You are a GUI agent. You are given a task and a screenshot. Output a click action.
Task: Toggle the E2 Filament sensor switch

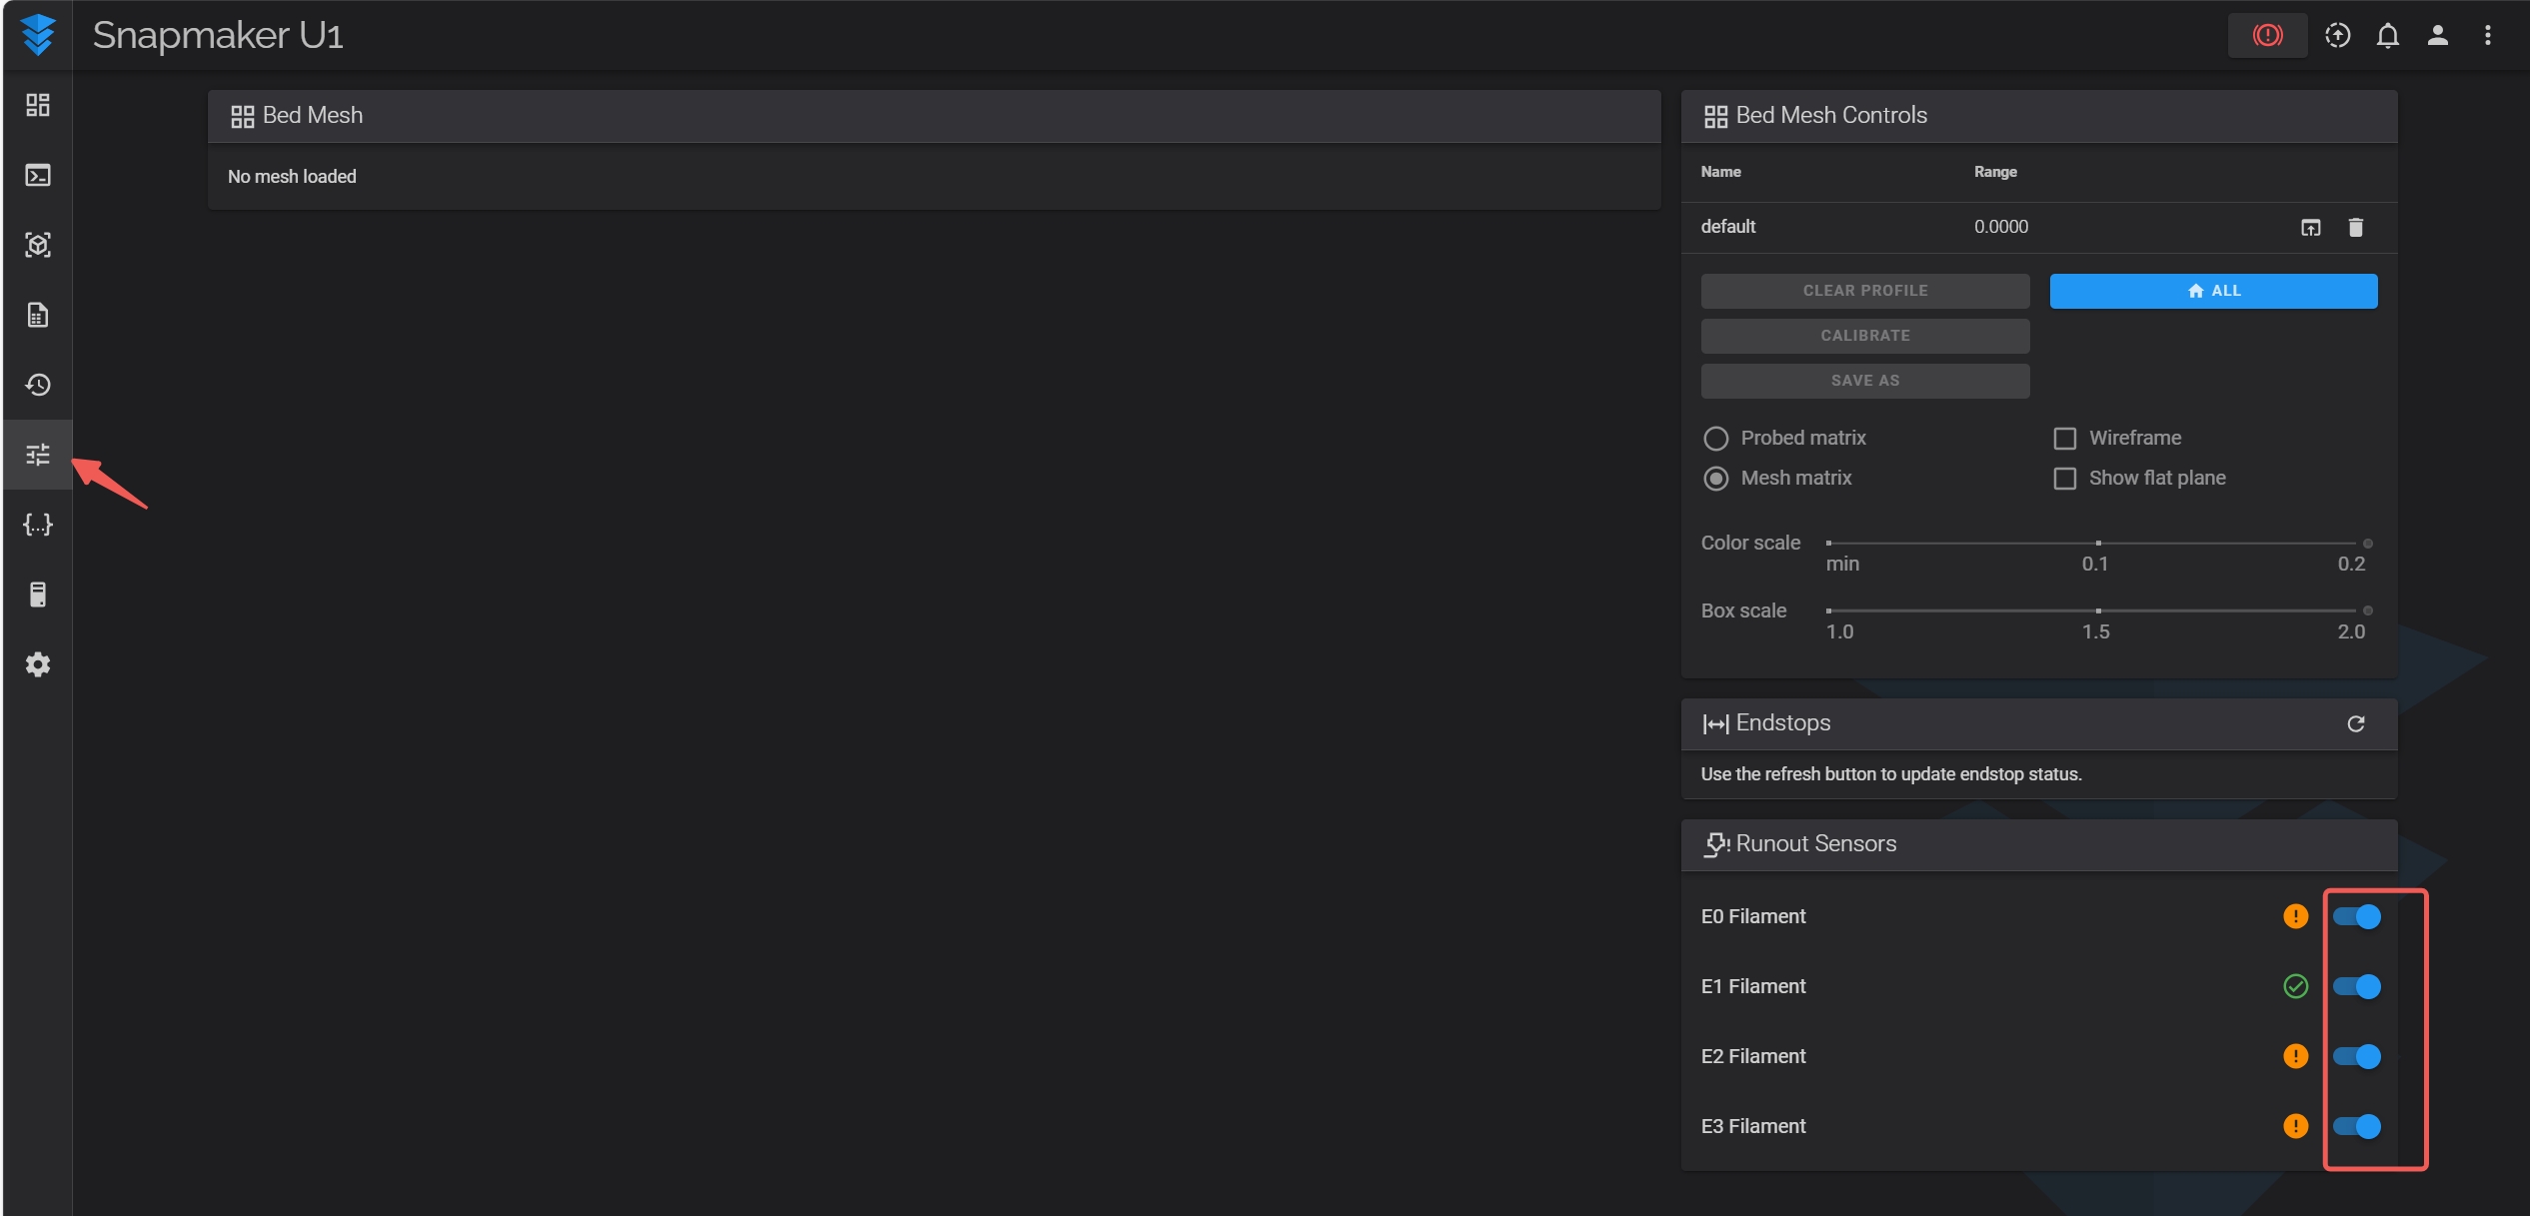(2357, 1056)
